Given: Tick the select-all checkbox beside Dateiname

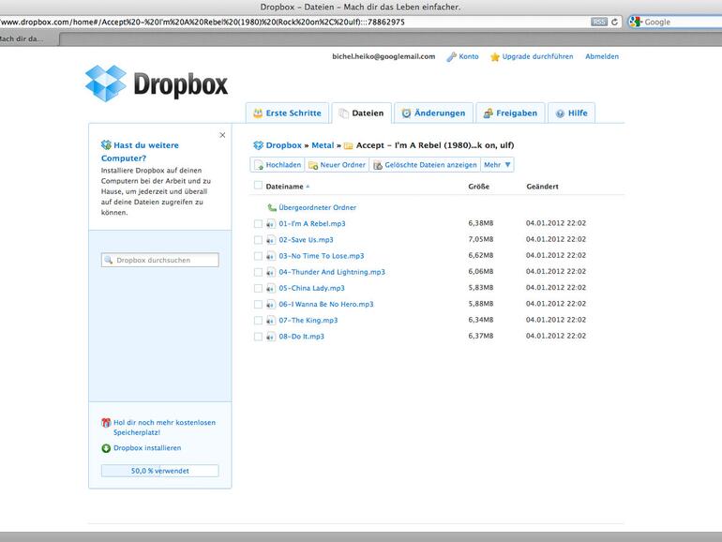Looking at the screenshot, I should coord(258,185).
